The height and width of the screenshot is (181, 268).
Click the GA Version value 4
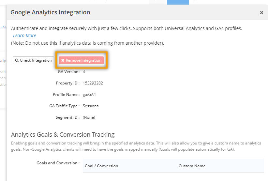pyautogui.click(x=84, y=72)
